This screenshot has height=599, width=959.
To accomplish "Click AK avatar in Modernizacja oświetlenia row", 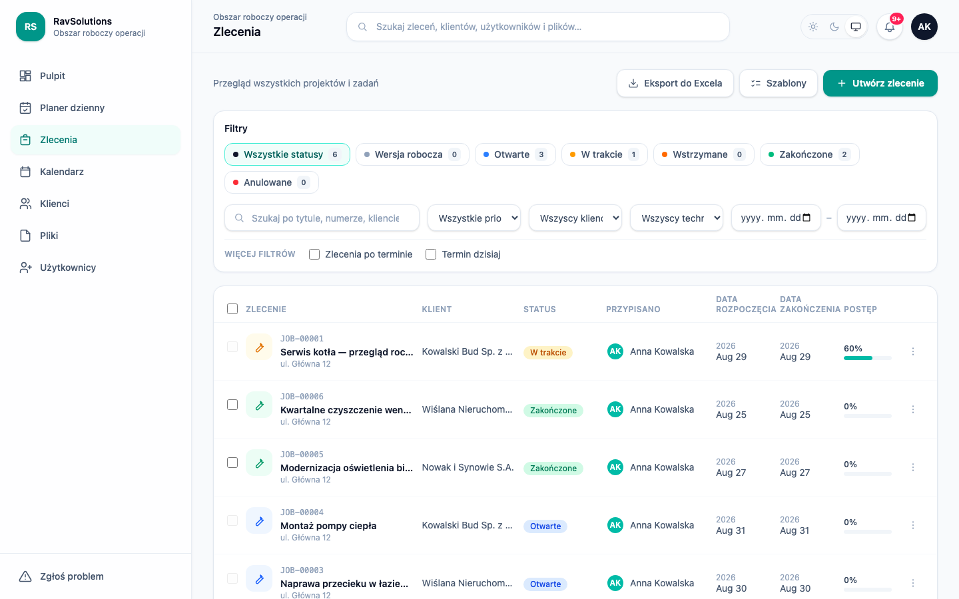I will coord(615,467).
